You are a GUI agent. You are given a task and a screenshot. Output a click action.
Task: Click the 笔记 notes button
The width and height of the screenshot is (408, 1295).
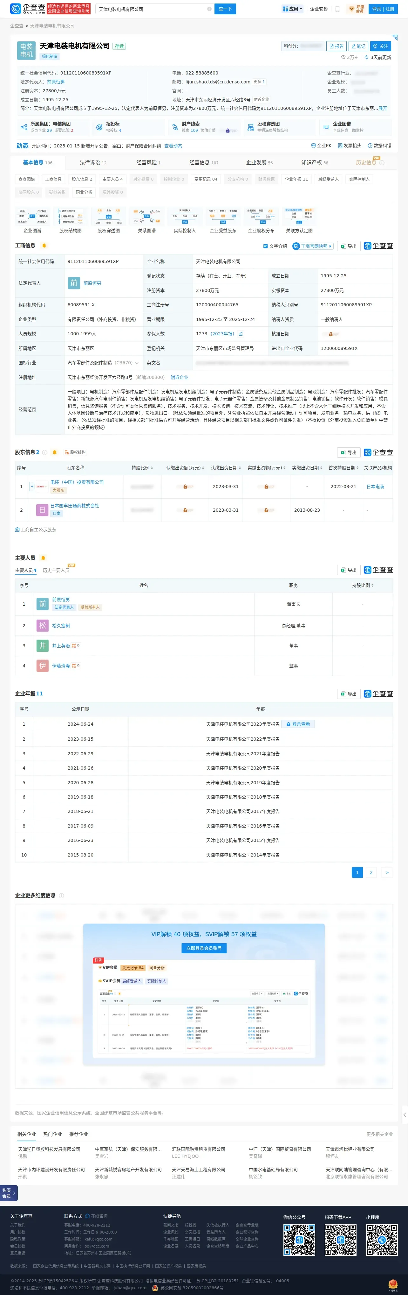point(358,46)
